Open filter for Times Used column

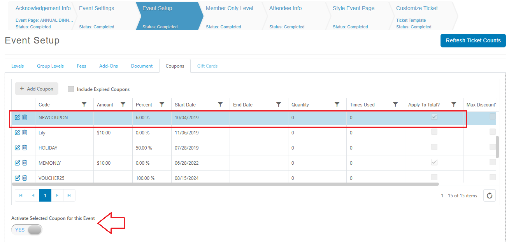[395, 104]
